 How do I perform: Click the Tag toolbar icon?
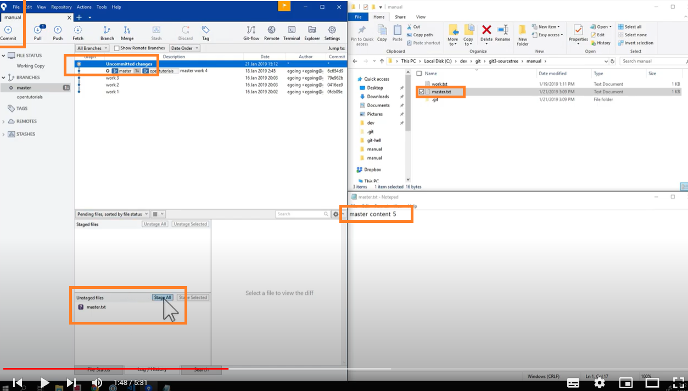(x=205, y=30)
